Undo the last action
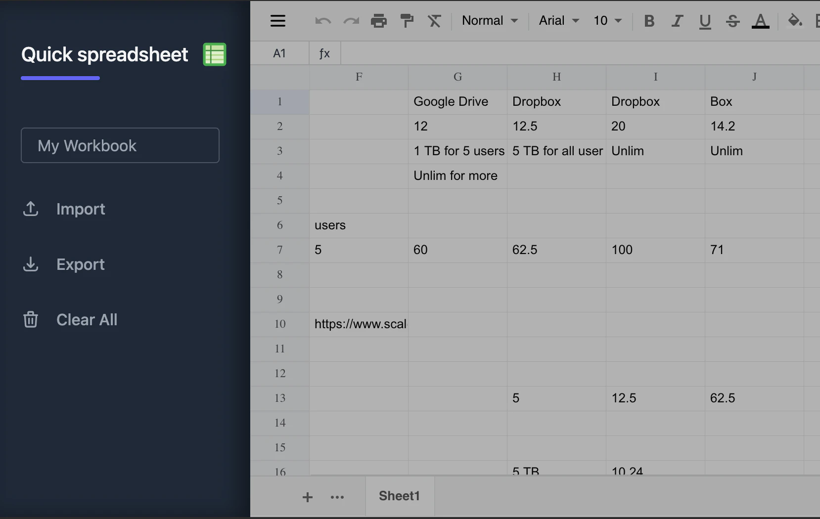The width and height of the screenshot is (820, 519). click(x=323, y=21)
